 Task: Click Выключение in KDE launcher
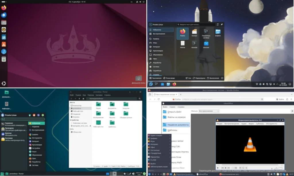pos(213,78)
